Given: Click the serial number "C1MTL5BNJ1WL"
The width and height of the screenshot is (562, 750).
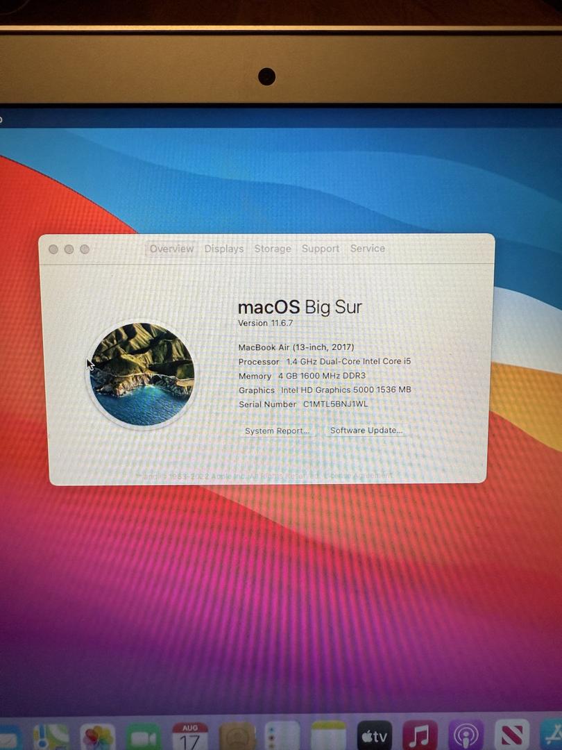Looking at the screenshot, I should tap(336, 404).
